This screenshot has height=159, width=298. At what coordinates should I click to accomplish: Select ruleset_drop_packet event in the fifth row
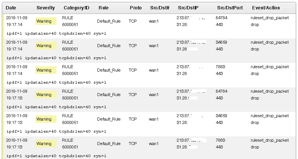tap(269, 116)
